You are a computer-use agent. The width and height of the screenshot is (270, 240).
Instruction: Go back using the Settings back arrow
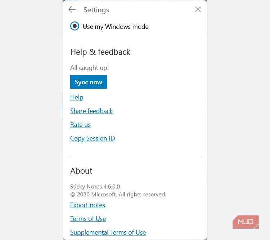click(72, 10)
